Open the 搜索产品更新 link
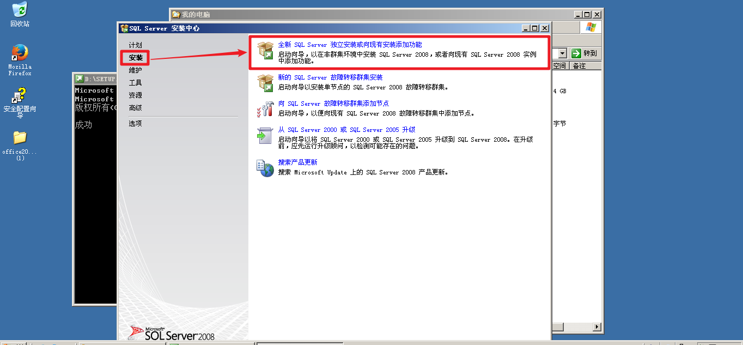The width and height of the screenshot is (743, 345). pyautogui.click(x=297, y=162)
